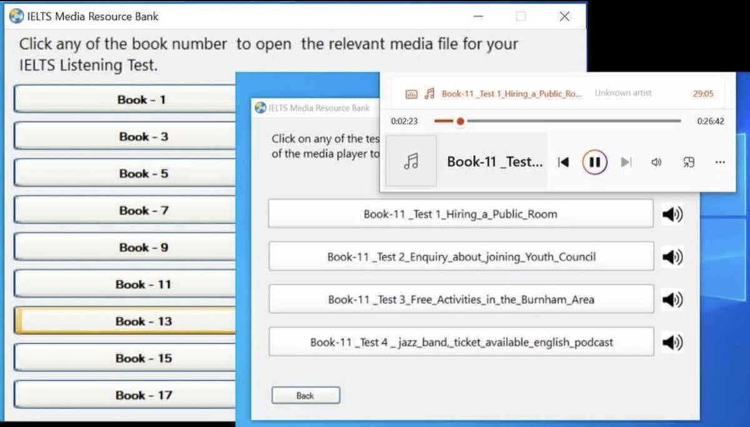This screenshot has width=750, height=427.
Task: Skip to next track in media player
Action: coord(626,162)
